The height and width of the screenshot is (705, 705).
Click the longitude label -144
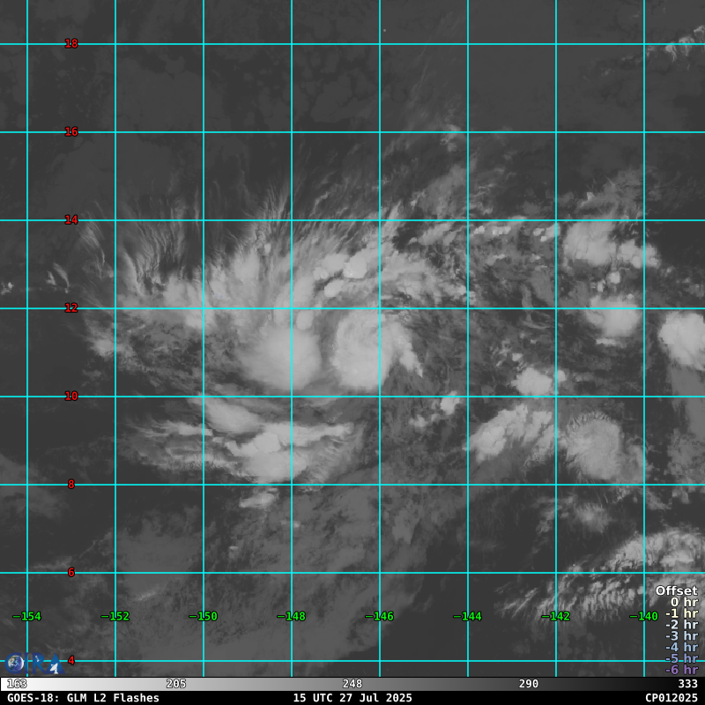(x=468, y=617)
